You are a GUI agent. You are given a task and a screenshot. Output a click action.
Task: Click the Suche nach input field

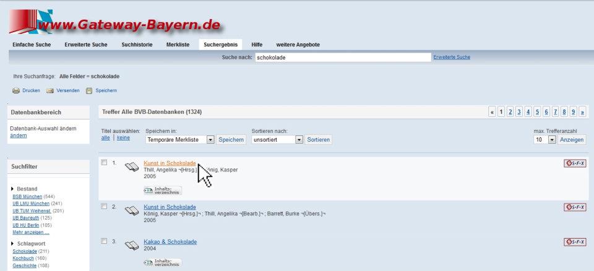coord(342,57)
